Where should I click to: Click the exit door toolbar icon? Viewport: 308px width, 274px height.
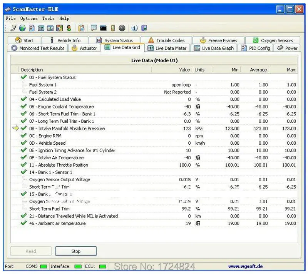point(144,28)
